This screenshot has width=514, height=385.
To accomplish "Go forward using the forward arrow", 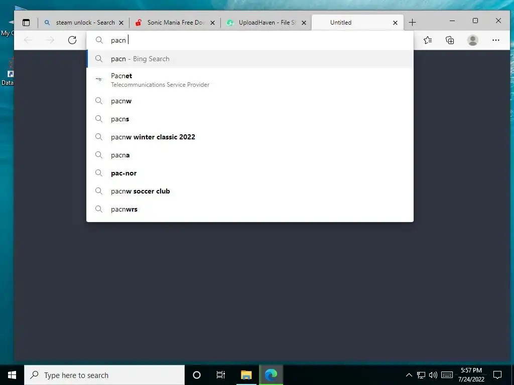I will click(50, 40).
